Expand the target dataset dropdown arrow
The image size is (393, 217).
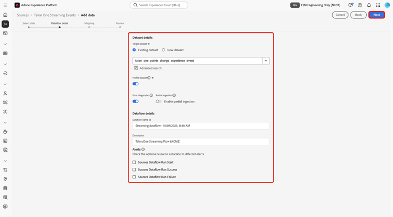point(266,61)
